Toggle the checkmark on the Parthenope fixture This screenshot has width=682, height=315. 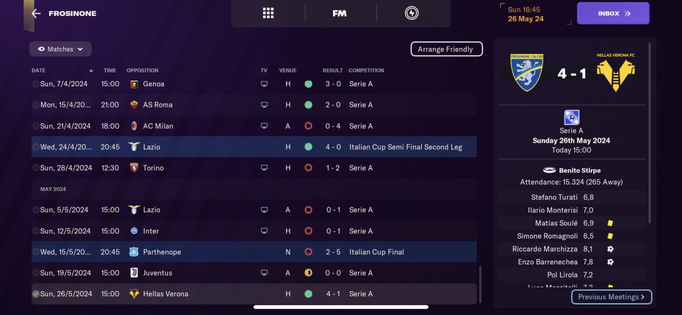point(36,252)
